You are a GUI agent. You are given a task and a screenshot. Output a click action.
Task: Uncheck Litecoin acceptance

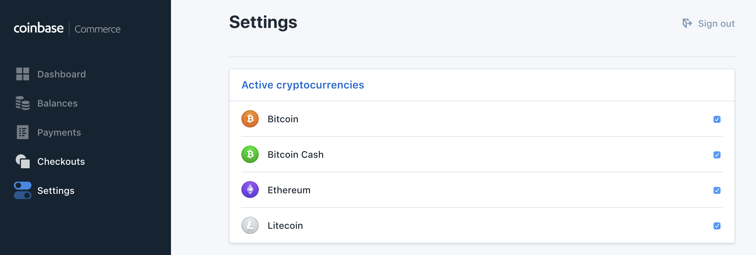717,226
